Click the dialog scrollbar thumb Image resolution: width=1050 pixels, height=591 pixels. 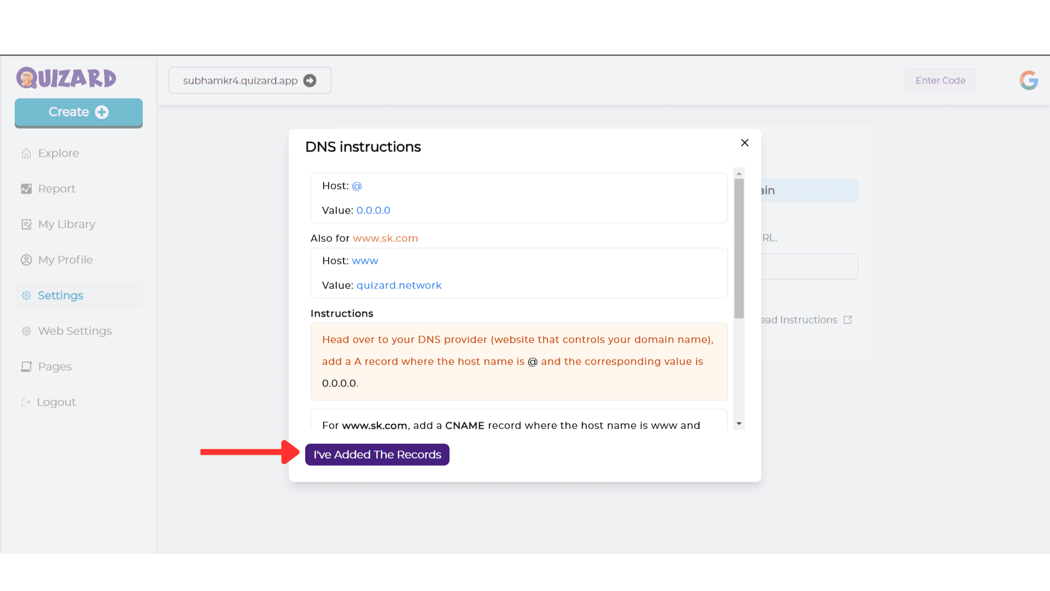click(x=739, y=248)
